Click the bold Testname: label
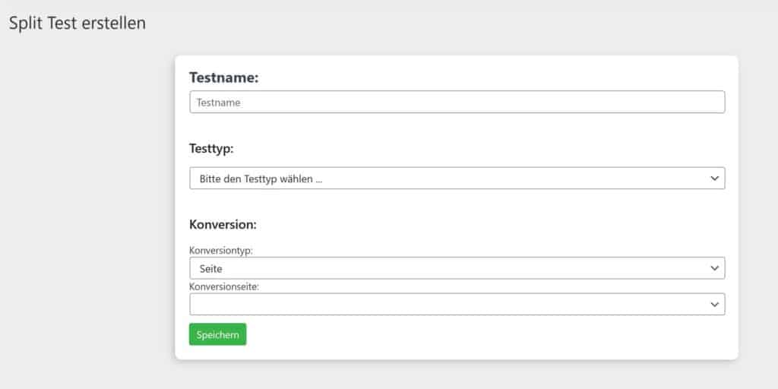778x389 pixels. pyautogui.click(x=224, y=78)
